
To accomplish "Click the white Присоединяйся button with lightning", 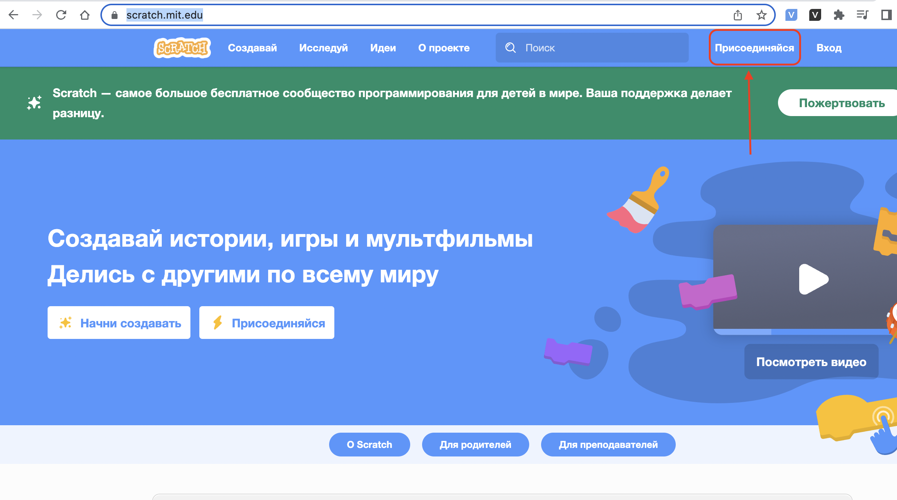I will pos(267,323).
